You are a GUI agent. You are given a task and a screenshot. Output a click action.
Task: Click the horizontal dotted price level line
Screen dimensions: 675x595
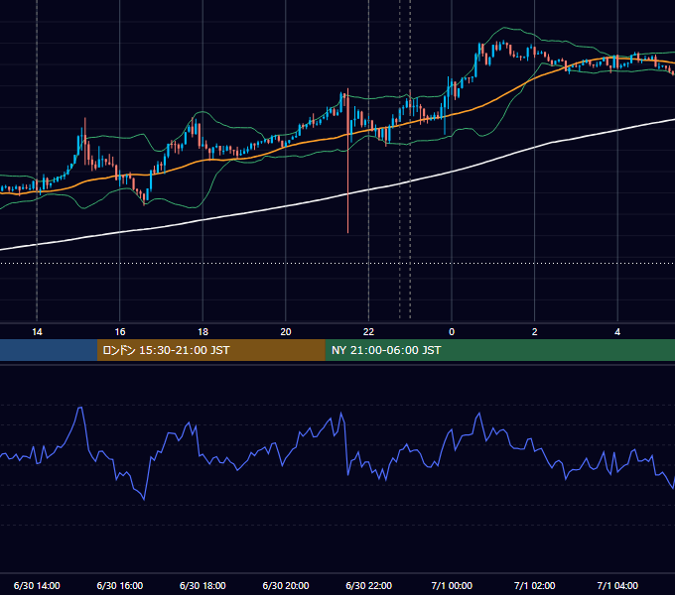pos(337,263)
